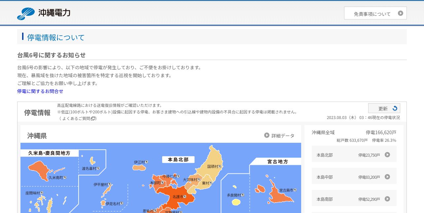Click the 国頭村 map label

tap(213, 167)
